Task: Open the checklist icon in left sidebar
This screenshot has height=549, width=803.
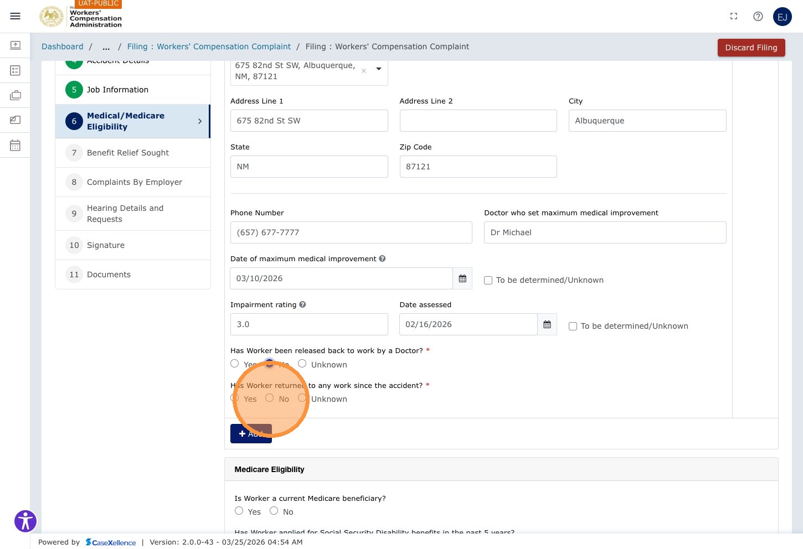Action: (16, 70)
